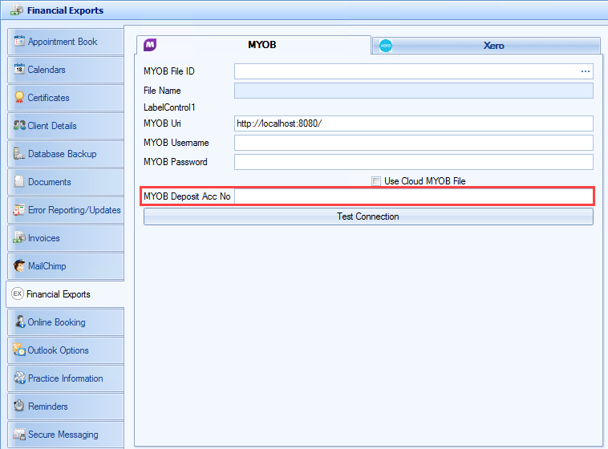Click the MailChimp monkey icon
Image resolution: width=608 pixels, height=449 pixels.
pyautogui.click(x=19, y=265)
